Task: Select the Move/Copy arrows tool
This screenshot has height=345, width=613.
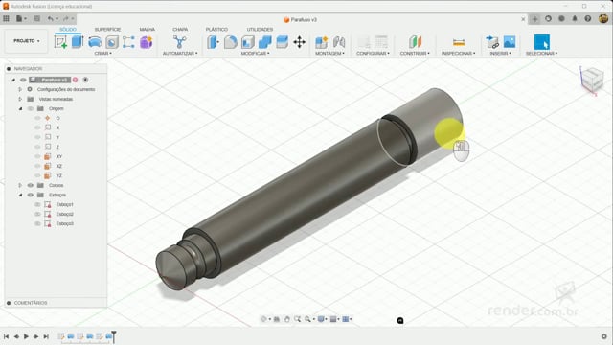Action: point(300,42)
